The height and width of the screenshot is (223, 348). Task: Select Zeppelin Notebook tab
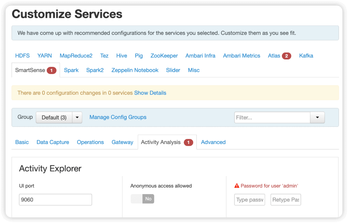coord(135,70)
